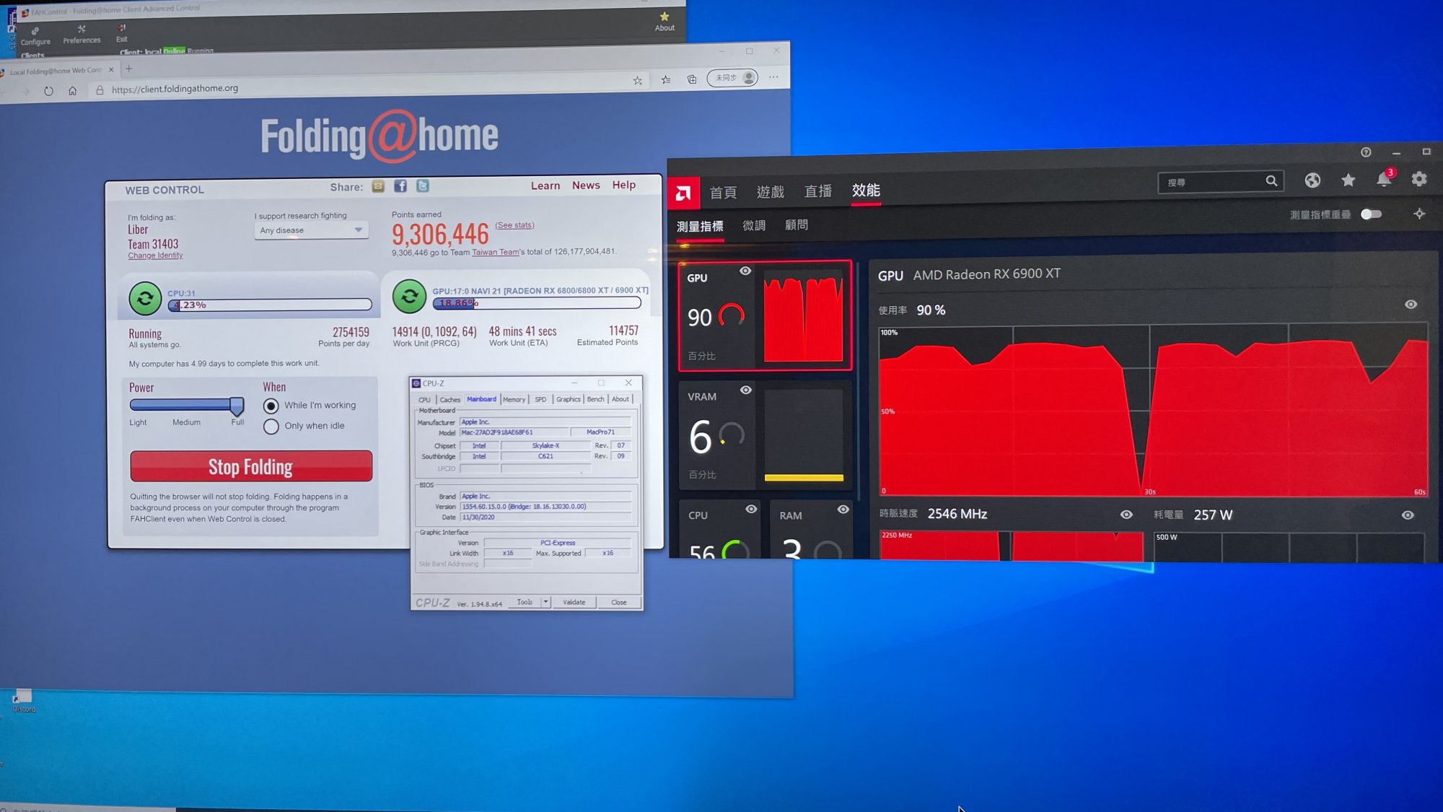Click the browser refresh icon

pos(48,91)
